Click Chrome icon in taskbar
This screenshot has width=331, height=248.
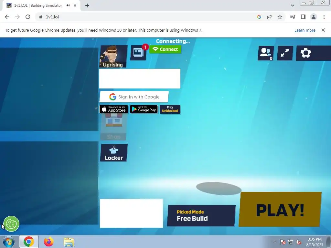29,242
